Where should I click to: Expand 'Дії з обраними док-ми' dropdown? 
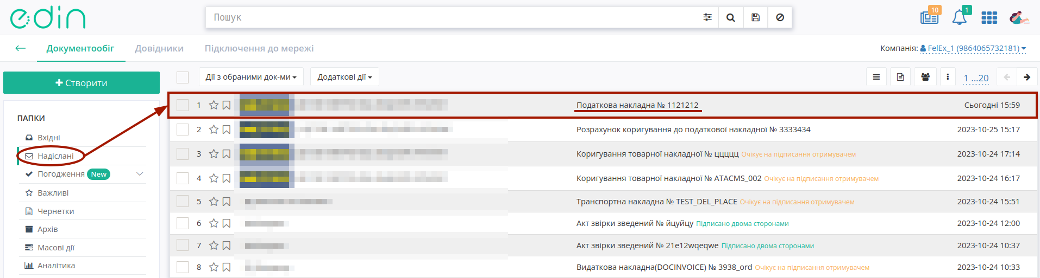pos(251,77)
